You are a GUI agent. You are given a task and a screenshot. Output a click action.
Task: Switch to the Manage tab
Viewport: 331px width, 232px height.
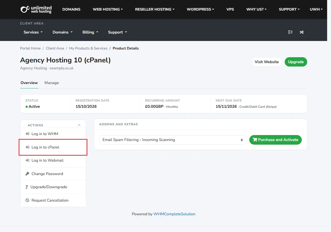tap(52, 83)
